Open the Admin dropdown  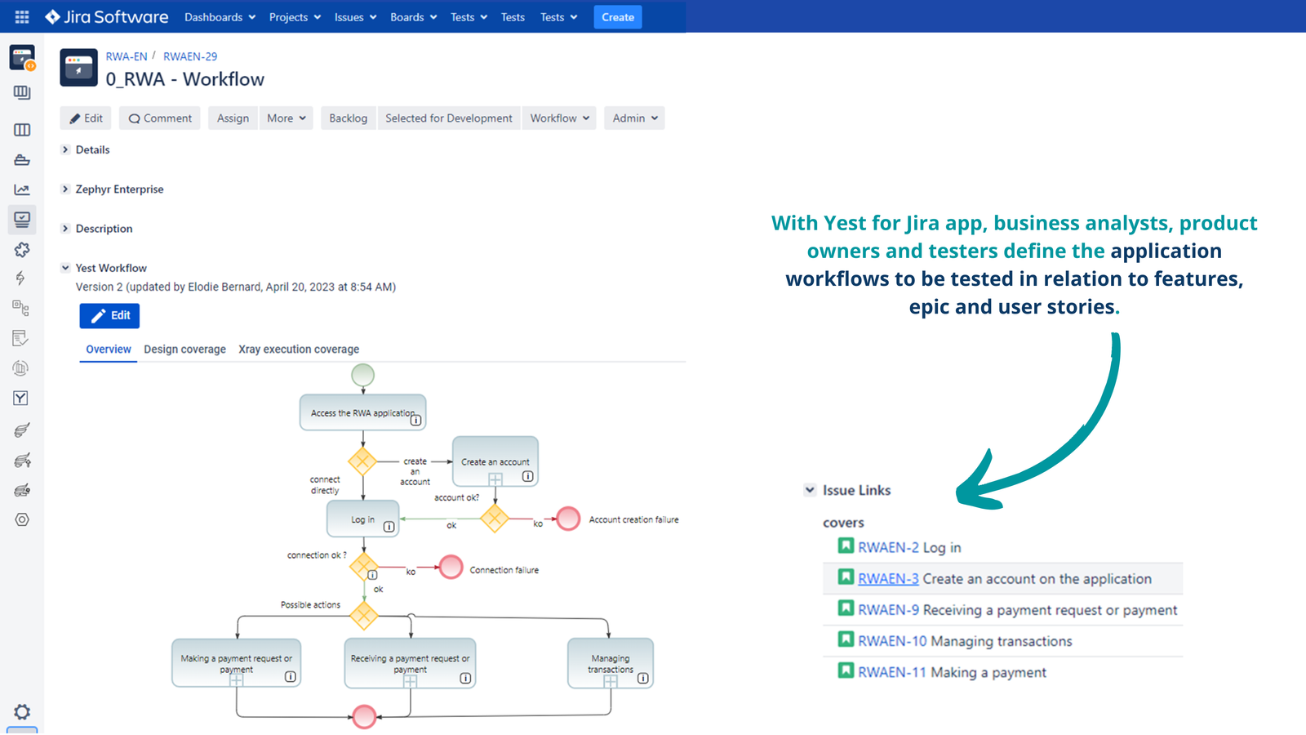point(635,118)
